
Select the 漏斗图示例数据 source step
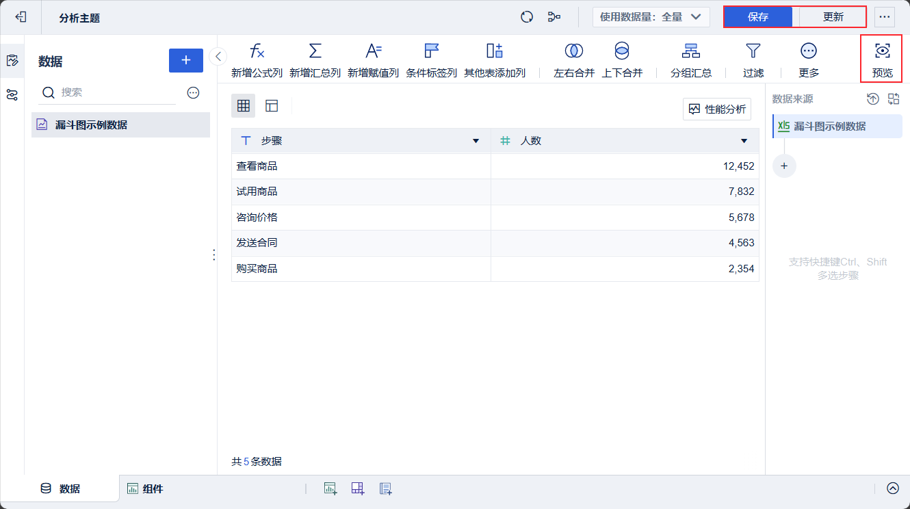(837, 127)
